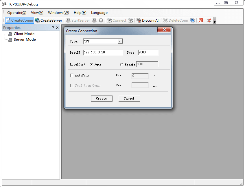Open the toolbar overflow options arrow

[x=215, y=20]
